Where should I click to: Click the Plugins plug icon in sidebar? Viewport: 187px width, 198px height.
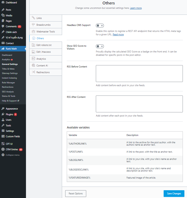point(3,114)
